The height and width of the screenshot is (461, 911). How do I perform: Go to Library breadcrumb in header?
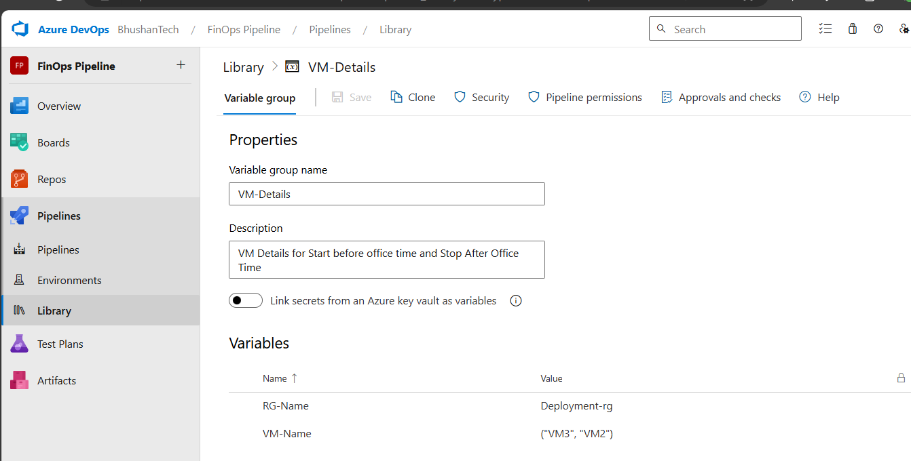coord(396,29)
